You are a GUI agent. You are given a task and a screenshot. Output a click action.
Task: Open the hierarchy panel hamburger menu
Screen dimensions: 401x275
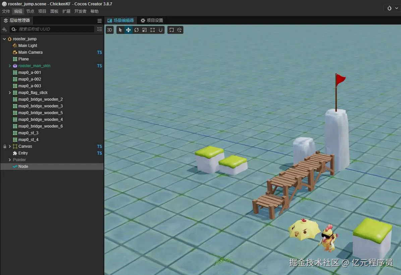click(x=99, y=20)
